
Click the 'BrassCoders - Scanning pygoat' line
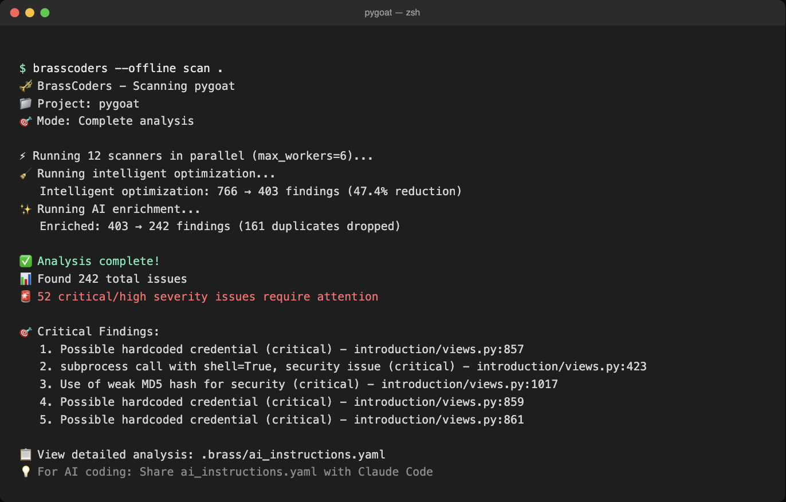(x=136, y=86)
